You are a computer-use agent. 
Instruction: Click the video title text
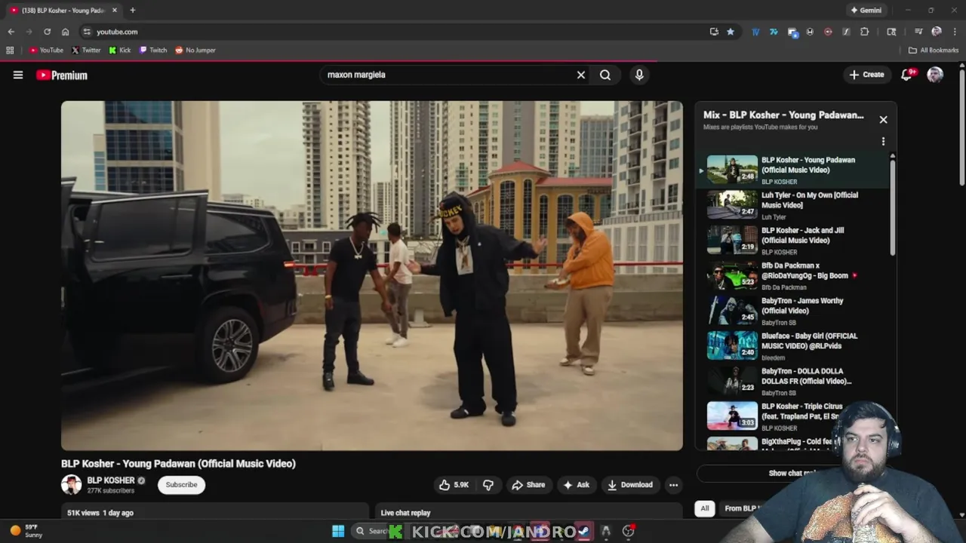click(x=178, y=464)
